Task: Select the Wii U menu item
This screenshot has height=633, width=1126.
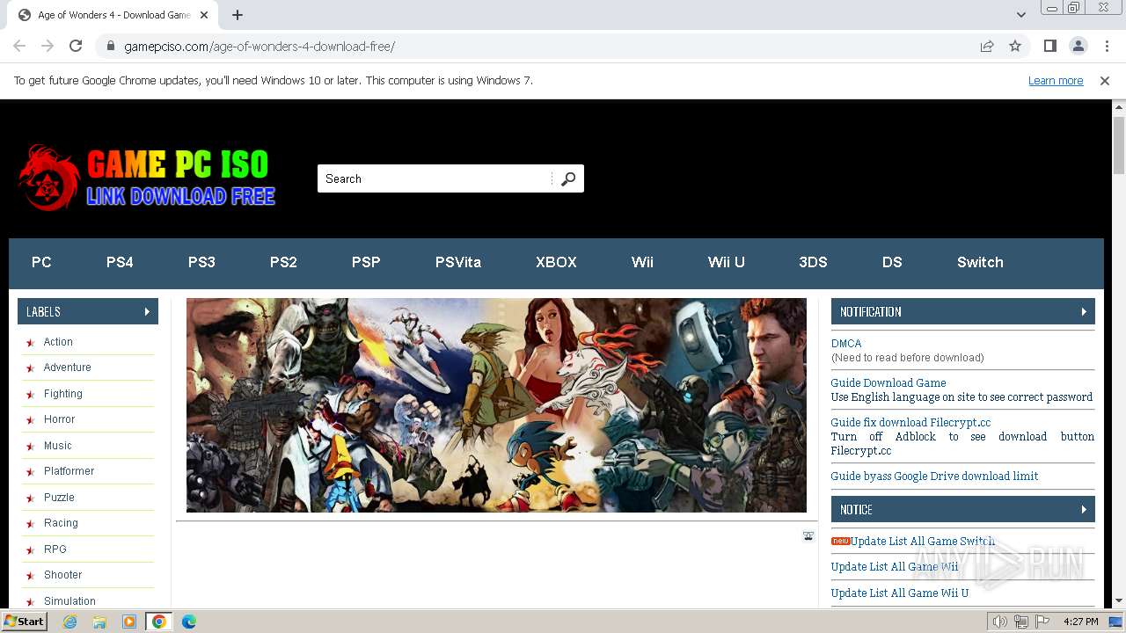Action: pyautogui.click(x=727, y=262)
